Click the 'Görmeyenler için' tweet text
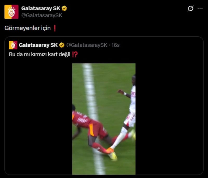The image size is (208, 178). click(28, 28)
